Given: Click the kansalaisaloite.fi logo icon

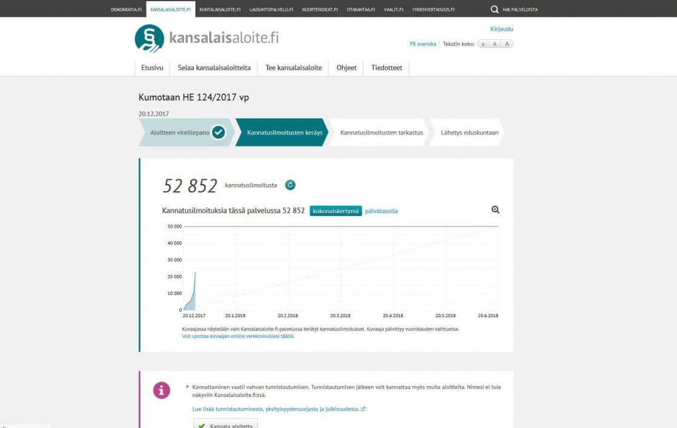Looking at the screenshot, I should click(x=149, y=39).
